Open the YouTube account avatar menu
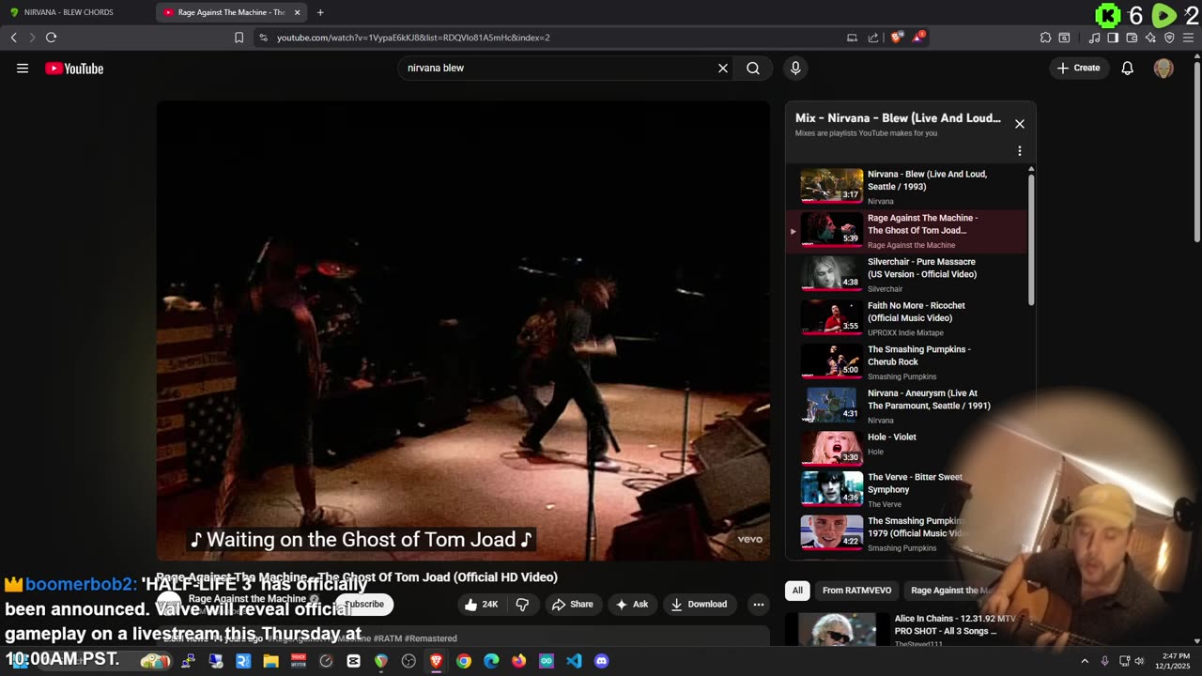 point(1163,68)
